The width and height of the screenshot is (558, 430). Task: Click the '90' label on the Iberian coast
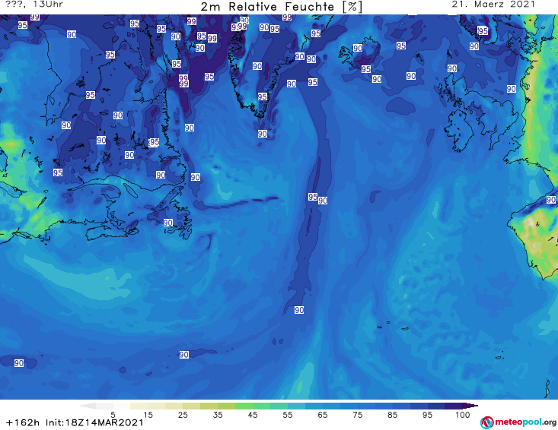coord(551,200)
